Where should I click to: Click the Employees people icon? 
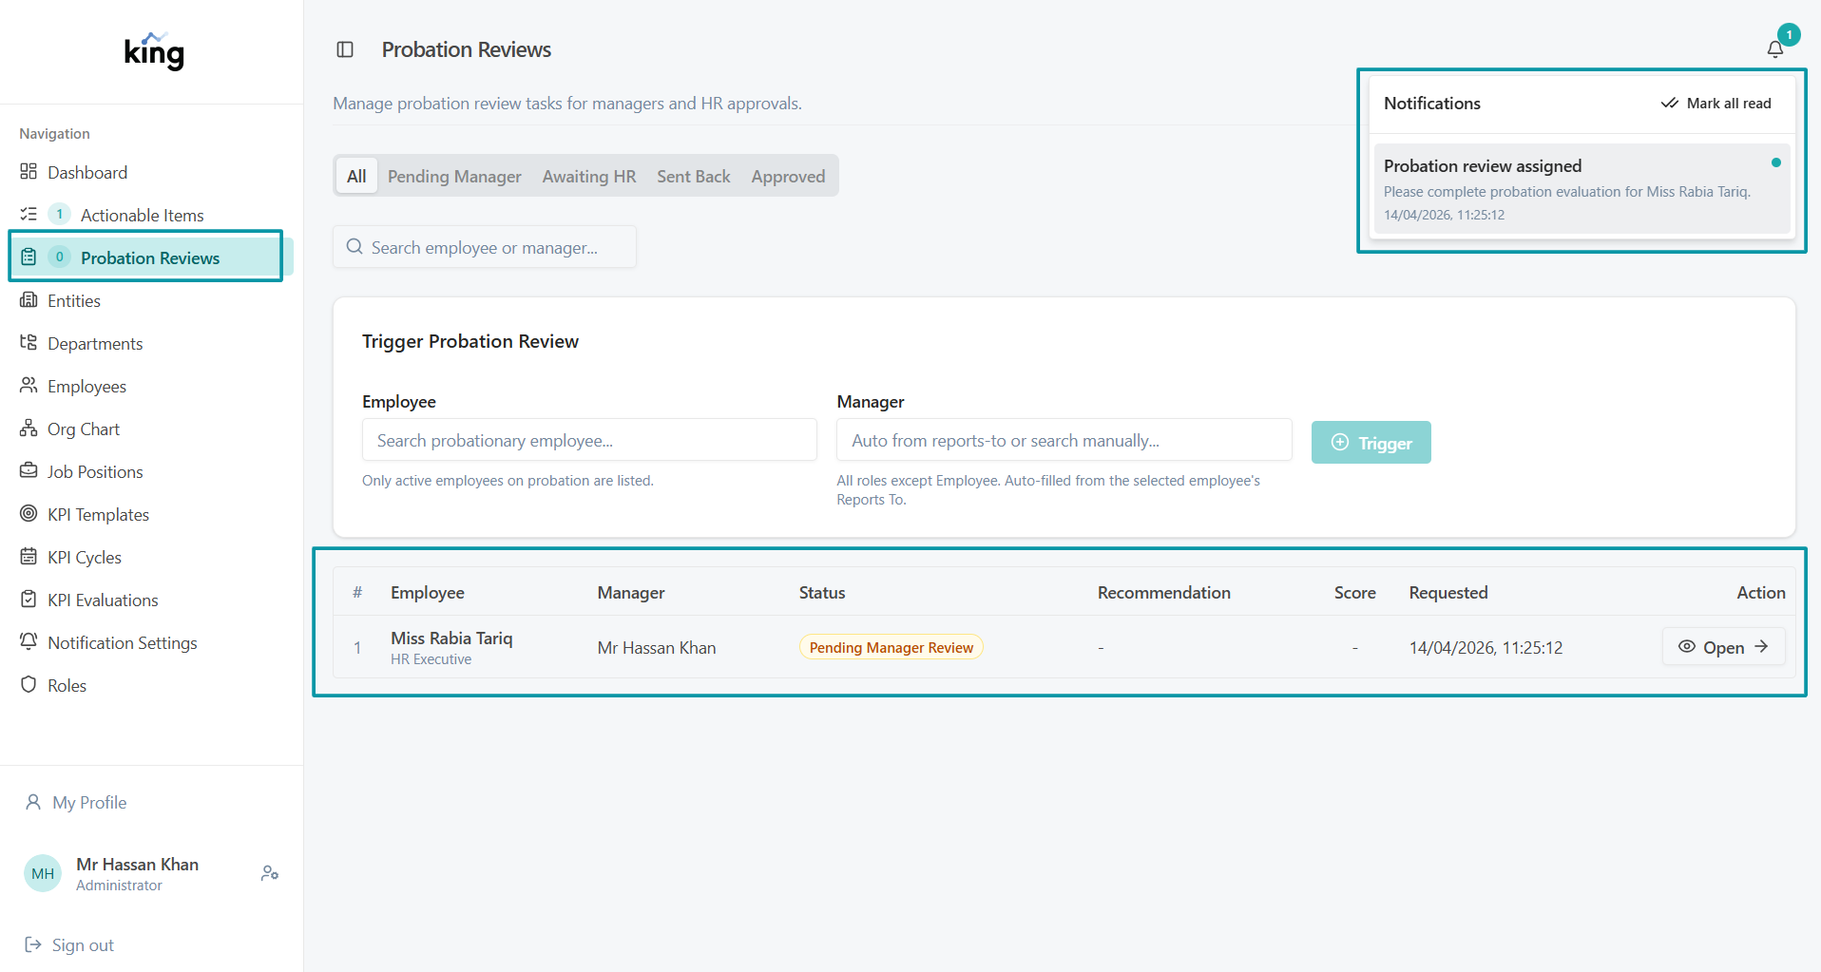coord(29,386)
